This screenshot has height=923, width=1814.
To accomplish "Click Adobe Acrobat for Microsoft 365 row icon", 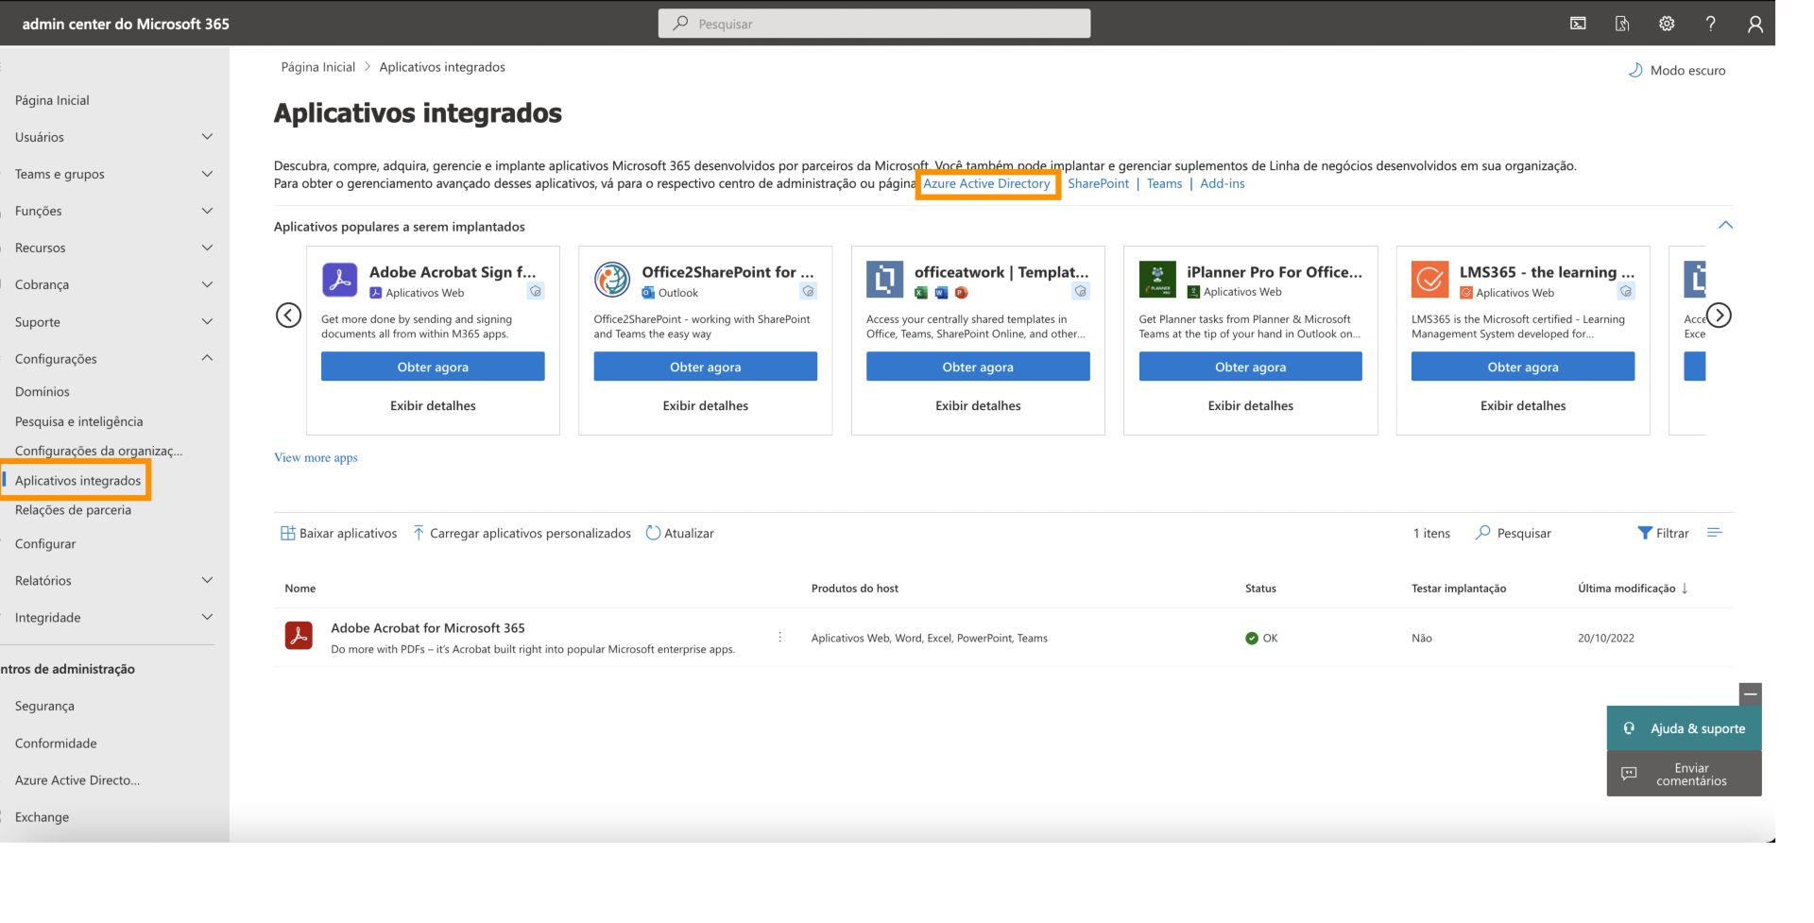I will (299, 635).
